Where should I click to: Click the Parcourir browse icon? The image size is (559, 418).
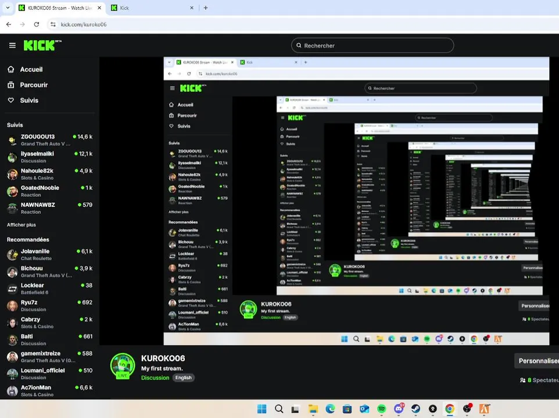[11, 85]
